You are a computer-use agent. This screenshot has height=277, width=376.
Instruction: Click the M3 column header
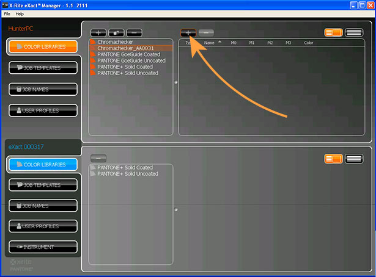coord(288,43)
